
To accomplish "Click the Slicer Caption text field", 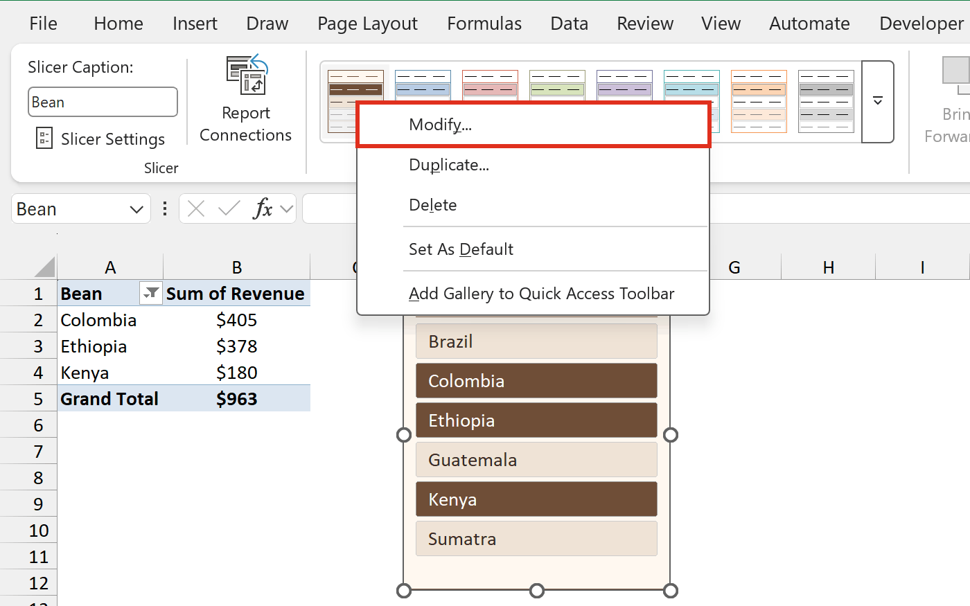I will (x=103, y=103).
